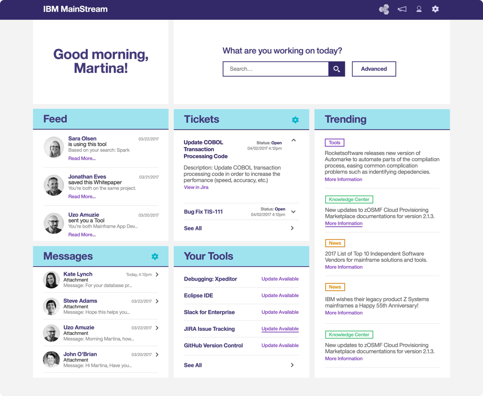Open Uzo Amuzie message chevron
The height and width of the screenshot is (396, 483).
(x=157, y=328)
